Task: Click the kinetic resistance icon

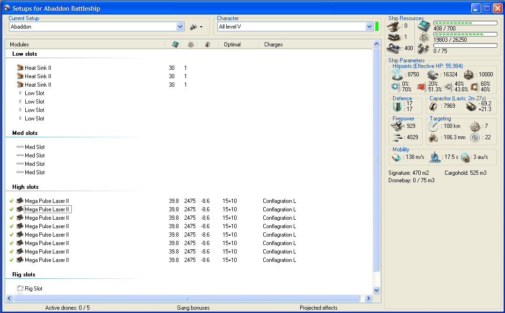Action: [x=448, y=87]
